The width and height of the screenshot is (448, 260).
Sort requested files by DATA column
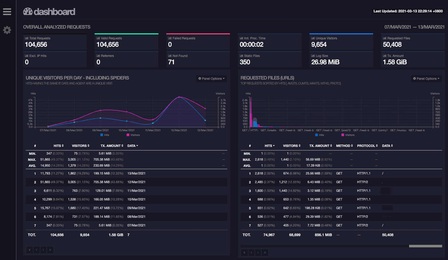pyautogui.click(x=387, y=146)
